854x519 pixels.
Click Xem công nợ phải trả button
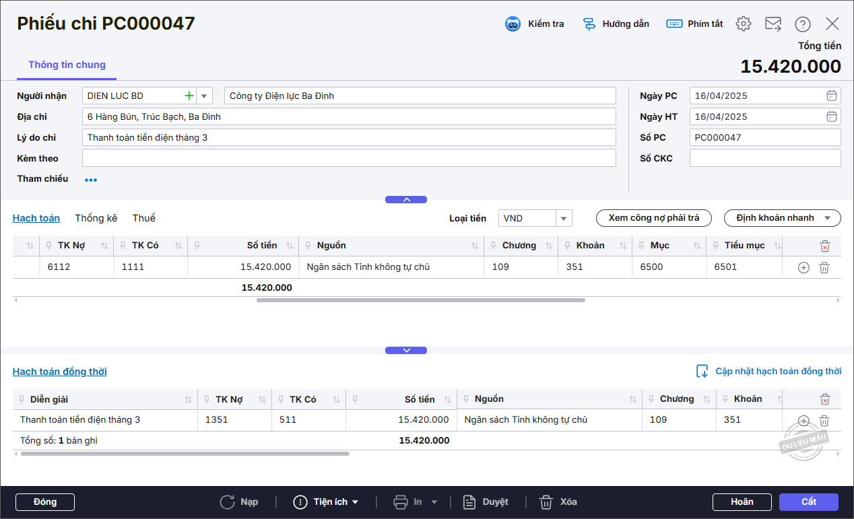[x=653, y=218]
